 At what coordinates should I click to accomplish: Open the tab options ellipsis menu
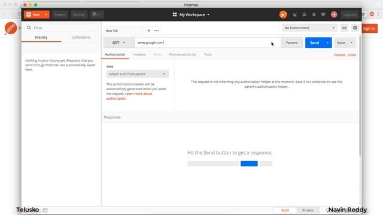pyautogui.click(x=157, y=30)
